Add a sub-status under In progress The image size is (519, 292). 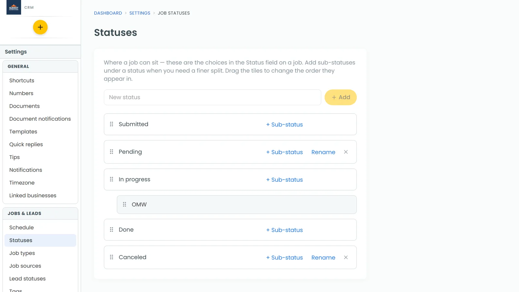point(284,180)
